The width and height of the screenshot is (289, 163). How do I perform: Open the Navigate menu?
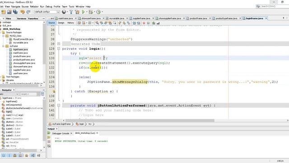(15, 6)
